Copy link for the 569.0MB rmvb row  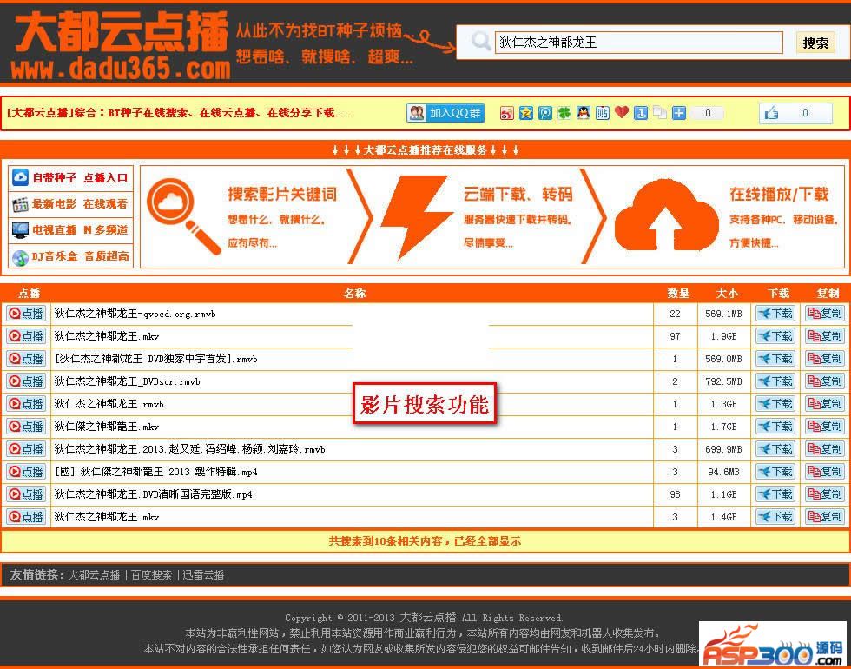point(824,358)
